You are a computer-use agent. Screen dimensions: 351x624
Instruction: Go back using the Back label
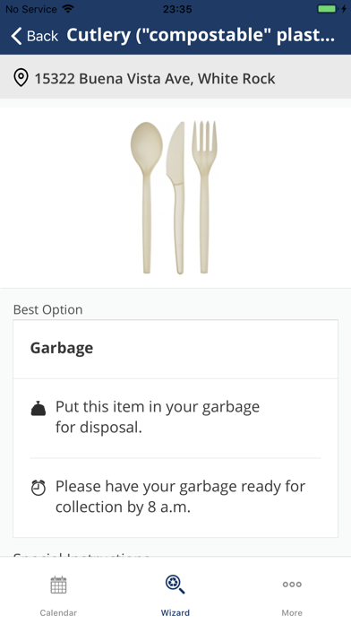42,36
